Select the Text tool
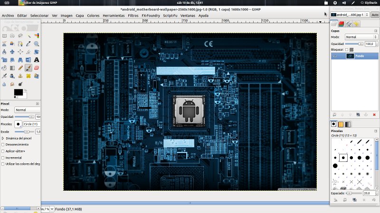This screenshot has width=380, height=213. pyautogui.click(x=37, y=60)
